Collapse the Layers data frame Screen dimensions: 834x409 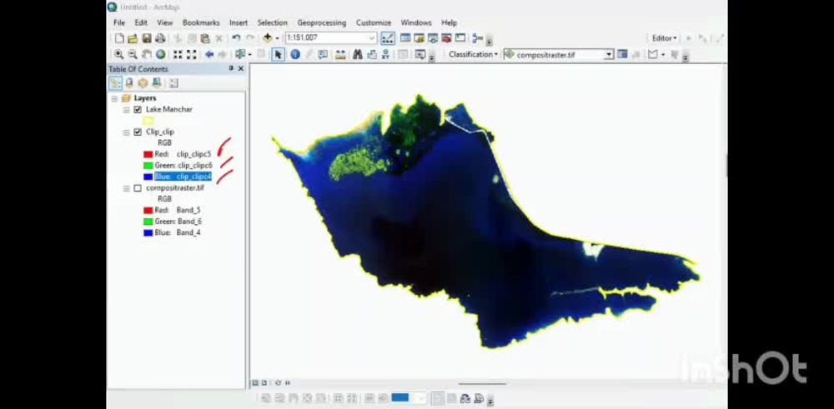(x=114, y=98)
